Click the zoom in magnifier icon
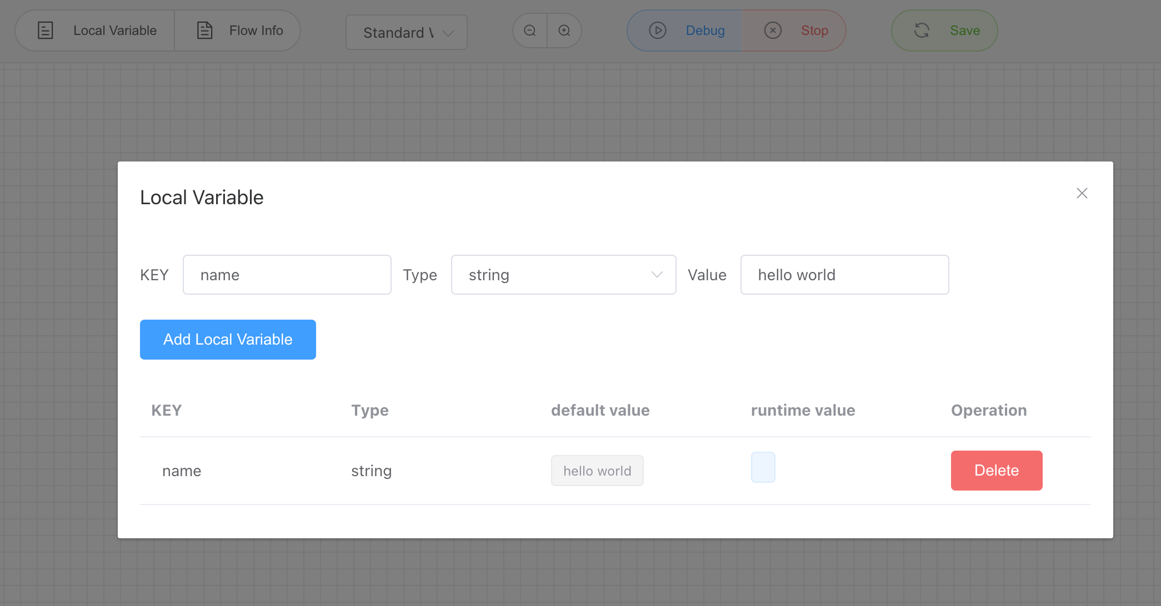The width and height of the screenshot is (1161, 606). [x=564, y=31]
